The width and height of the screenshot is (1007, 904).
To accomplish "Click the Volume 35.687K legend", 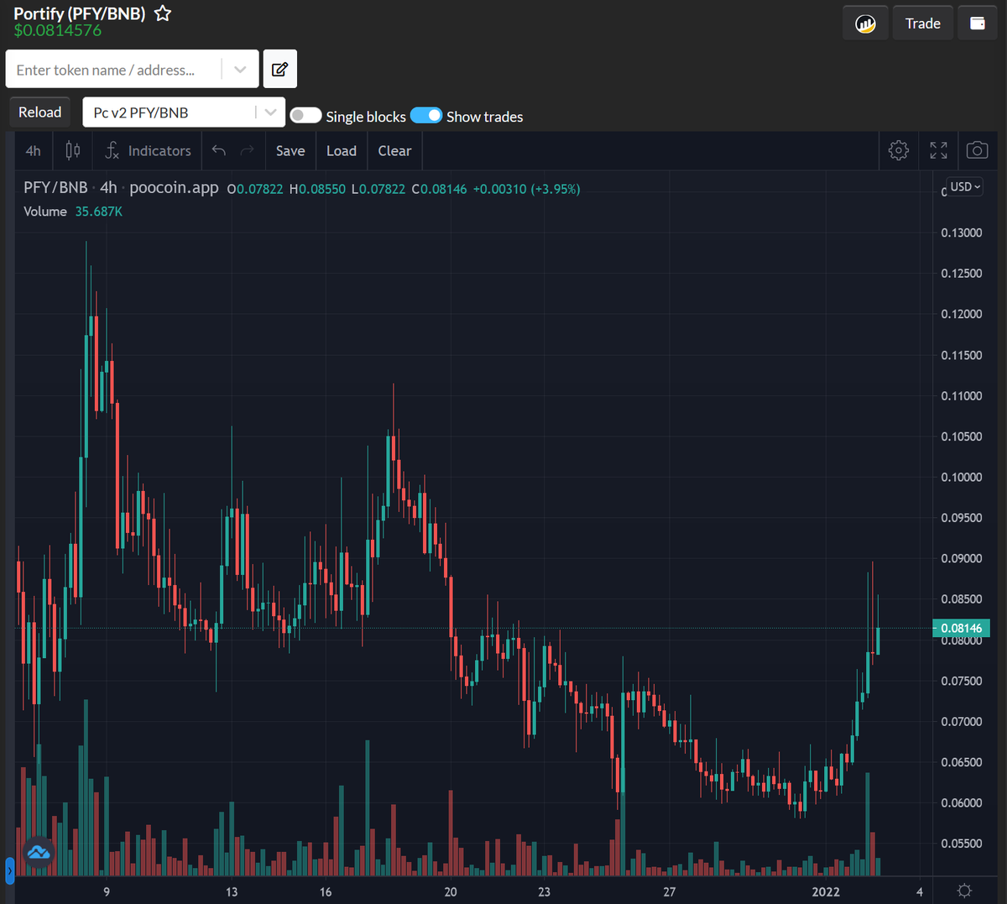I will point(73,212).
